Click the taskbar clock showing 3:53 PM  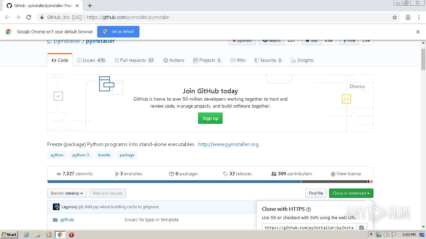[409, 235]
